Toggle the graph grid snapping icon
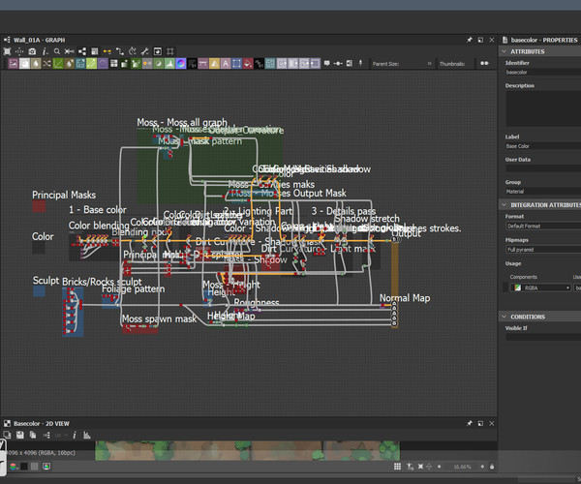Image resolution: width=581 pixels, height=484 pixels. click(170, 51)
